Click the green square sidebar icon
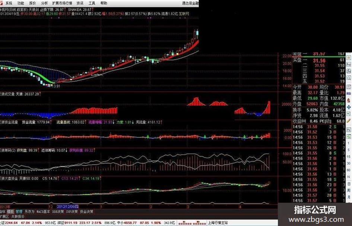Image resolution: width=352 pixels, height=226 pixels. point(349,114)
